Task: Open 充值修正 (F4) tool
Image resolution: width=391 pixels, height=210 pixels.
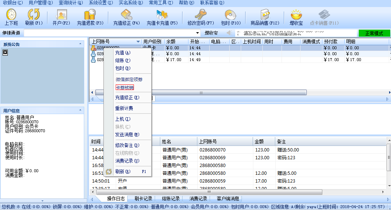Action: click(126, 14)
